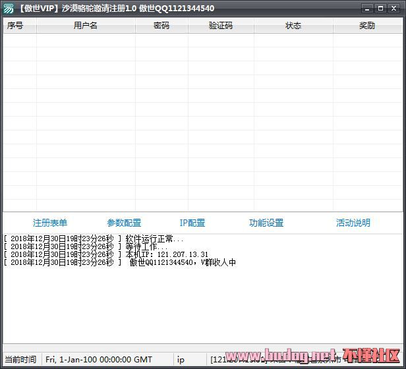The image size is (406, 369).
Task: Go to the 功能设置 tab
Action: 266,223
